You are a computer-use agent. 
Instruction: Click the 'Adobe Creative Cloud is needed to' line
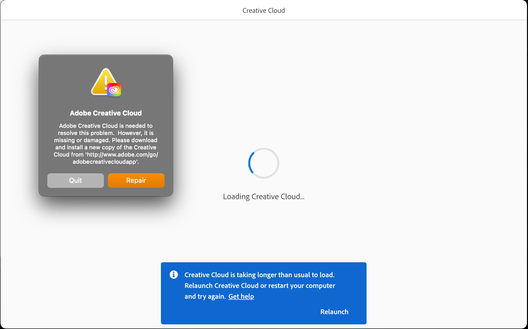pos(106,126)
